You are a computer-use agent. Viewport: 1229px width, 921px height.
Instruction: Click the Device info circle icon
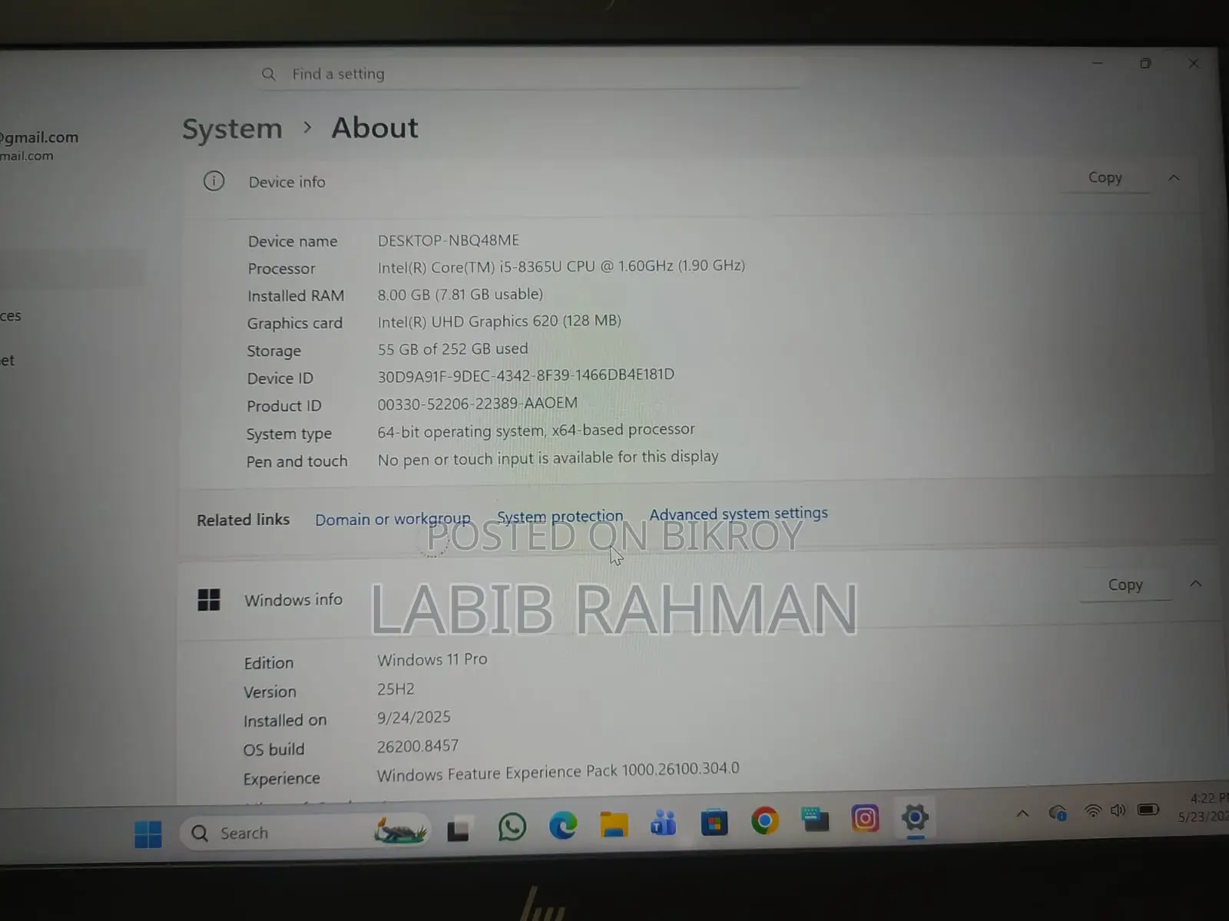214,181
